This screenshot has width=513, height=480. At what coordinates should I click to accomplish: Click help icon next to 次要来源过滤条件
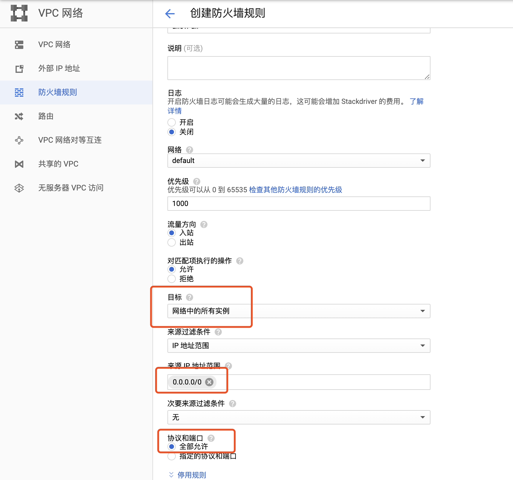click(233, 404)
